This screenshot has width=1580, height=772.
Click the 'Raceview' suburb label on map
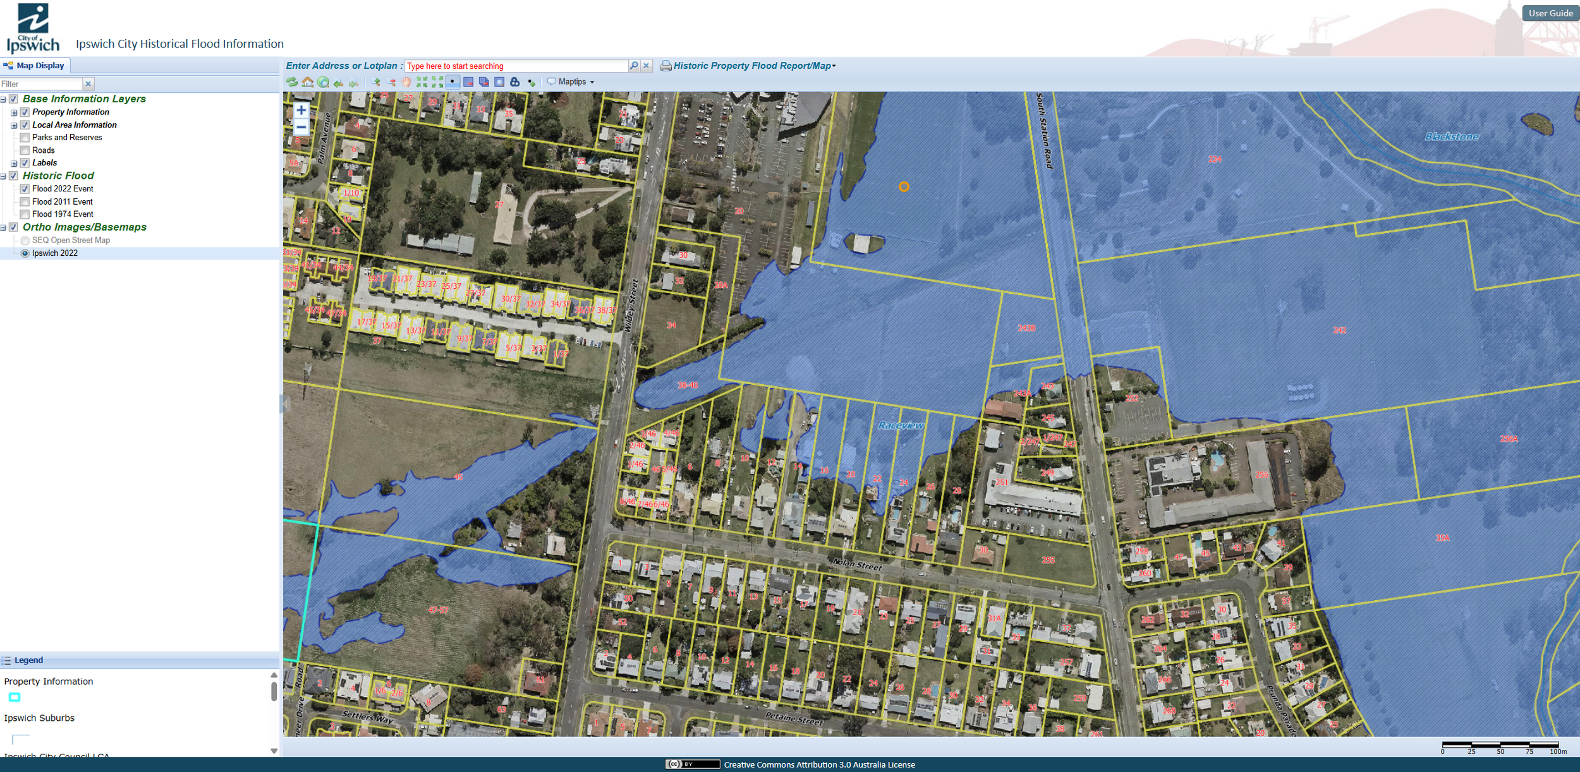[901, 425]
